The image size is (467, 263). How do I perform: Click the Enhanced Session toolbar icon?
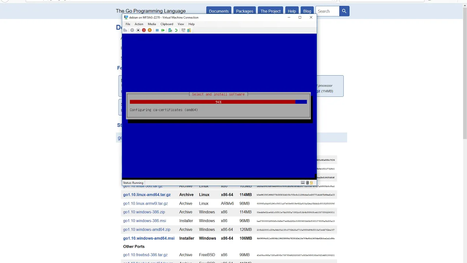pyautogui.click(x=183, y=30)
